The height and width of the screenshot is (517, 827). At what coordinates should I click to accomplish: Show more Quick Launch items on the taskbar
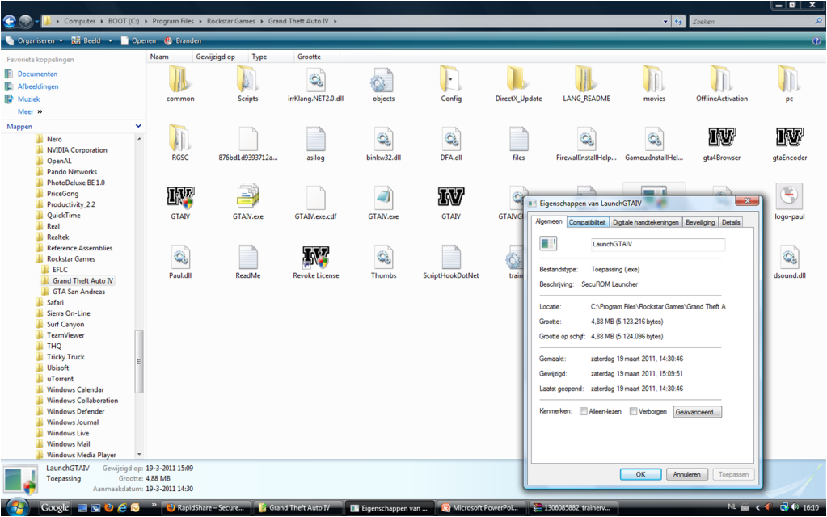(154, 505)
